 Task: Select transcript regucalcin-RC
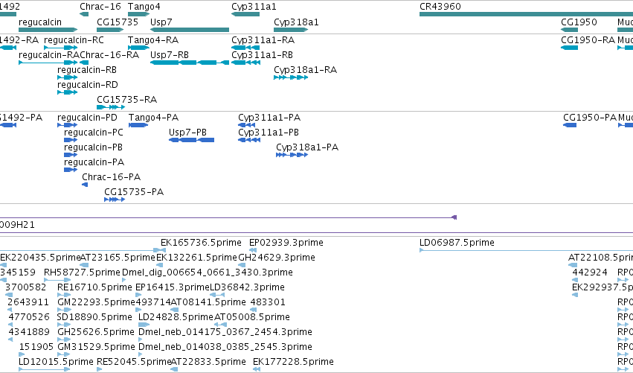coord(74,40)
